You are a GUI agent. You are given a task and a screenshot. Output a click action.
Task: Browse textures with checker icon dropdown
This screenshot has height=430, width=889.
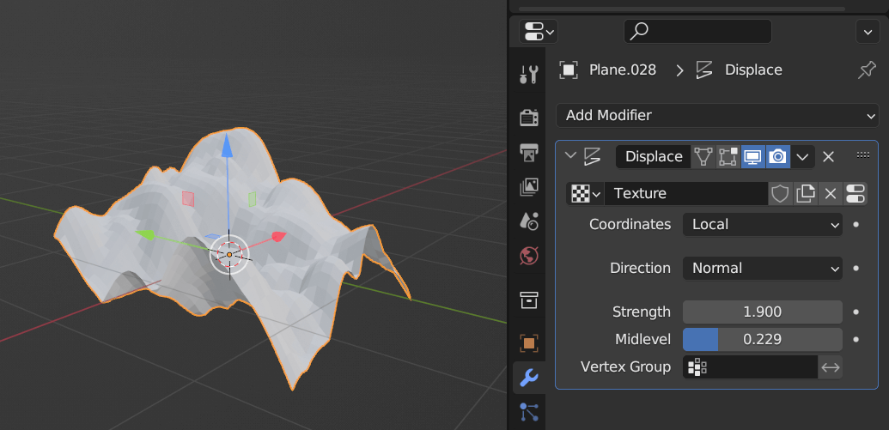[585, 194]
